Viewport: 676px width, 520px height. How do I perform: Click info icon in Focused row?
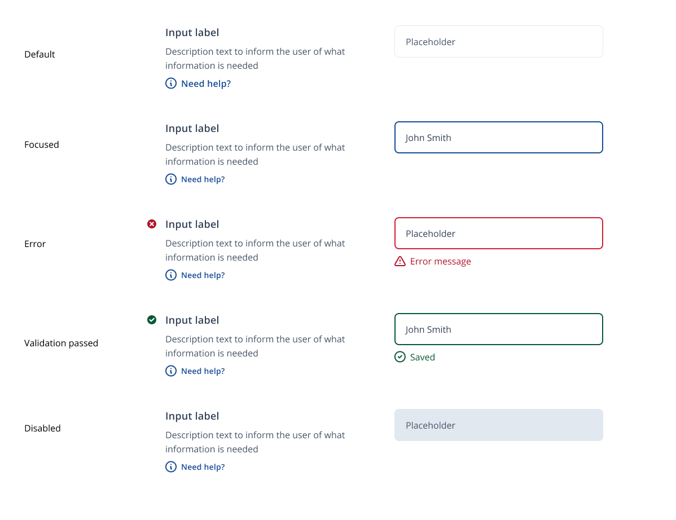(x=171, y=179)
